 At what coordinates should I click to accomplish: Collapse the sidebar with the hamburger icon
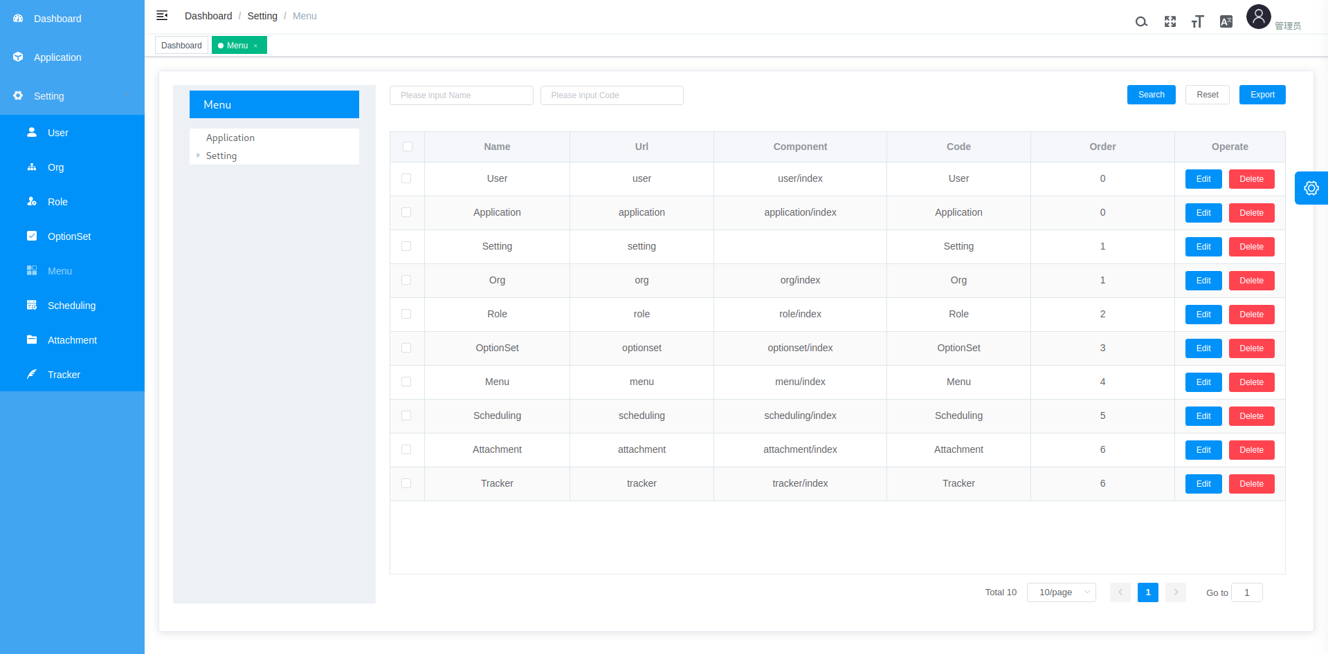(x=162, y=15)
